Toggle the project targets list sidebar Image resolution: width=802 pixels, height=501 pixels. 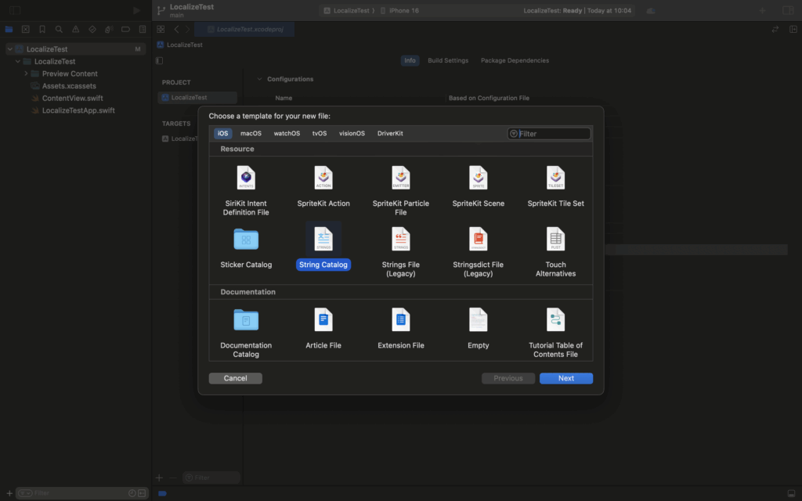tap(160, 60)
